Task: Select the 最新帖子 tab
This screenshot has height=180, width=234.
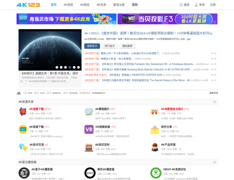Action: 92,46
